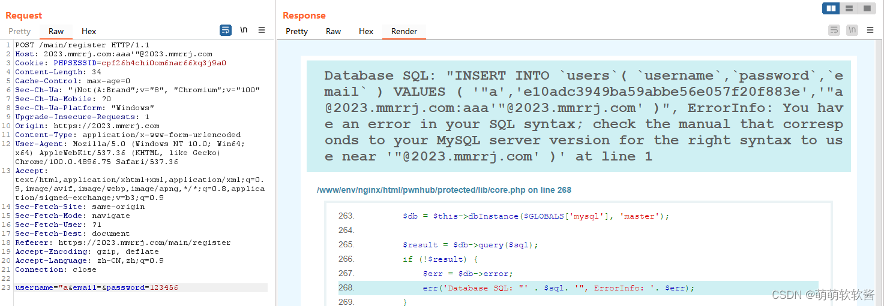The width and height of the screenshot is (884, 306).
Task: Click code line 265 with $db->query
Action: click(x=471, y=245)
